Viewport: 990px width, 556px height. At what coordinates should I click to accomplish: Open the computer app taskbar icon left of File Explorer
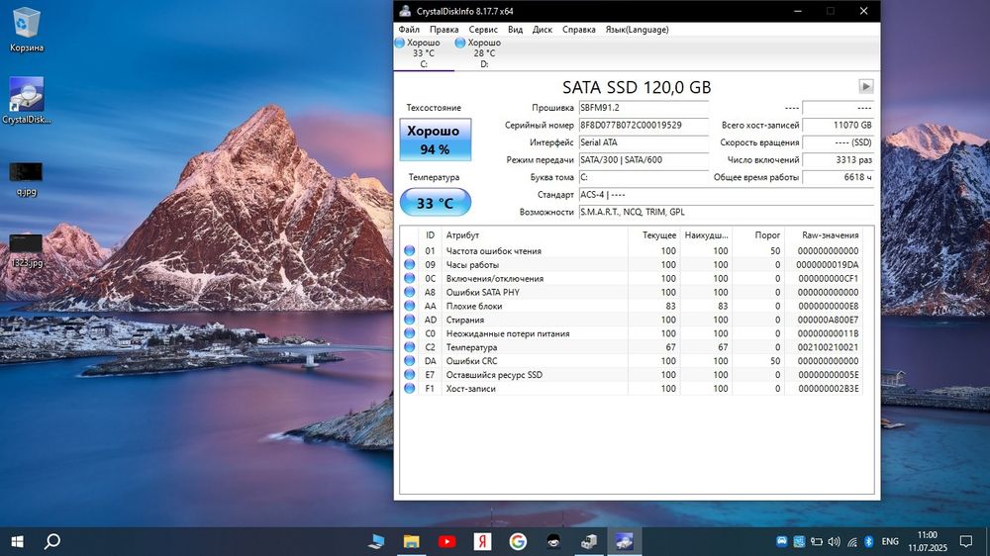pos(376,541)
